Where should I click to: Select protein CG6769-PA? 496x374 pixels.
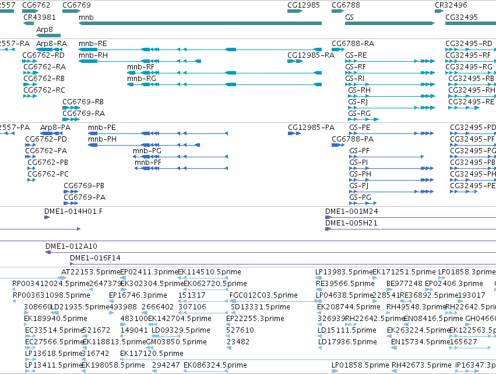pos(85,197)
